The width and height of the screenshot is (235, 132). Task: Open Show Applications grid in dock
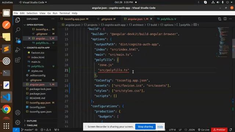tap(6, 126)
